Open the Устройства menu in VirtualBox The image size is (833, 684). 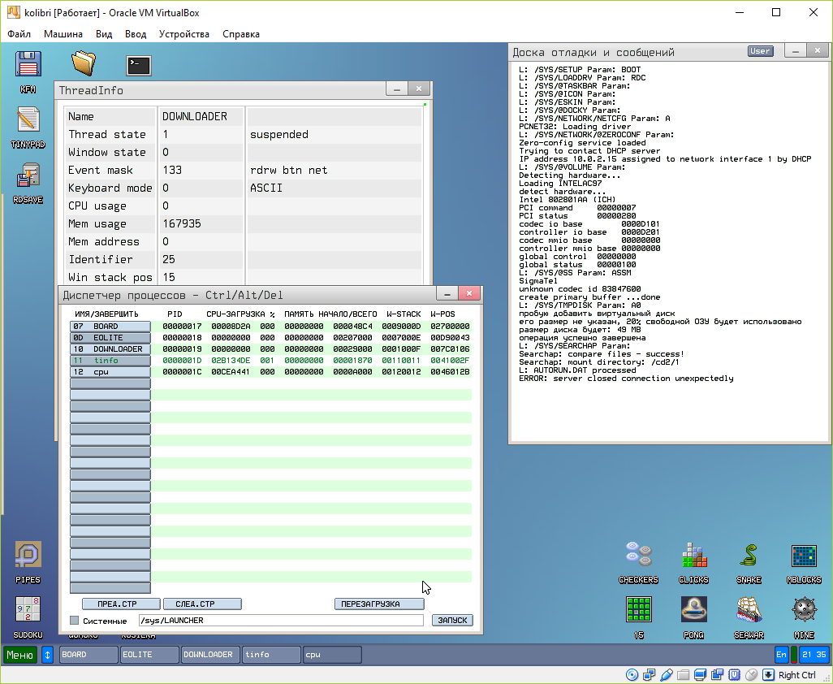click(x=183, y=34)
